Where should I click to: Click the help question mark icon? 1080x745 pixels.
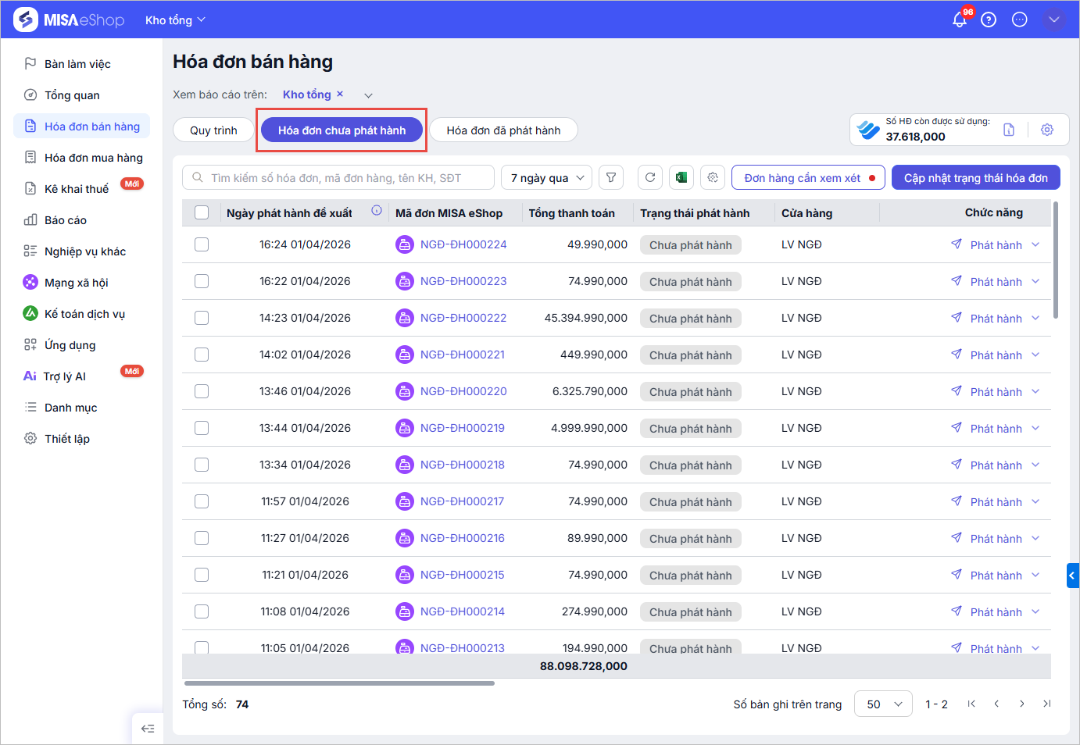(989, 20)
